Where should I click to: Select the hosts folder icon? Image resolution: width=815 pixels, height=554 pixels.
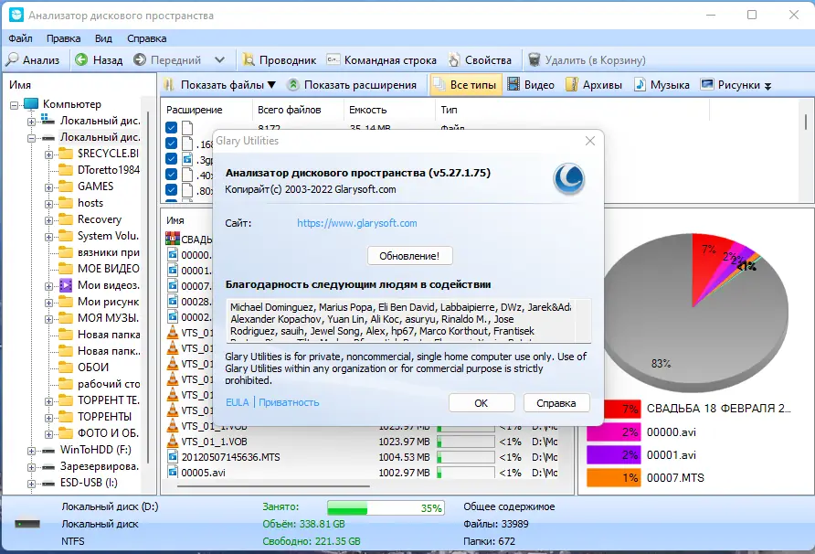66,203
